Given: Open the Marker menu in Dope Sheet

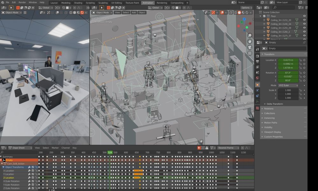Looking at the screenshot, I should pyautogui.click(x=55, y=148).
